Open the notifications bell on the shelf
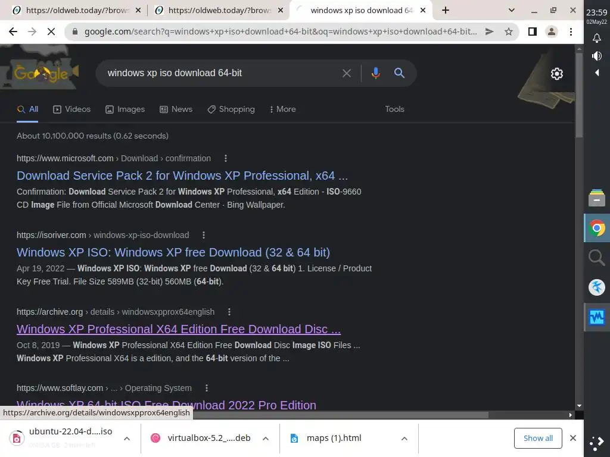The width and height of the screenshot is (610, 457). tap(597, 37)
